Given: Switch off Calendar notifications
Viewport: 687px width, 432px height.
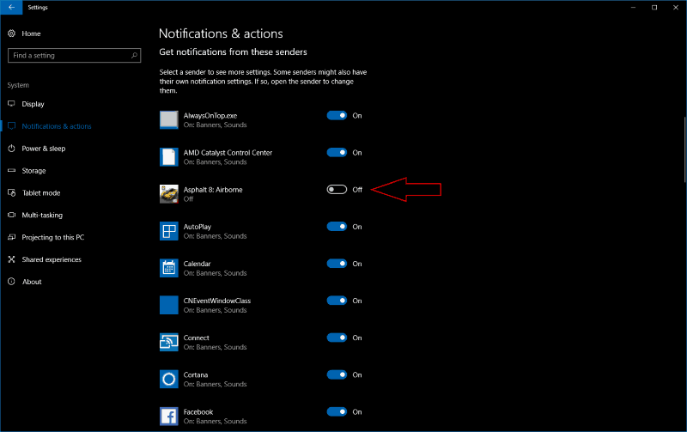Looking at the screenshot, I should click(337, 264).
